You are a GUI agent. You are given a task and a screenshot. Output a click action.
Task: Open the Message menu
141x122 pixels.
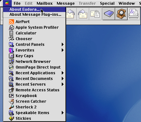(x=66, y=3)
